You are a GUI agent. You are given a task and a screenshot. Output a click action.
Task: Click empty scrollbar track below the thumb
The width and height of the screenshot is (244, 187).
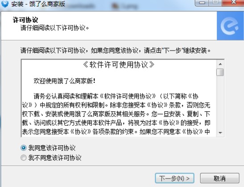point(220,102)
